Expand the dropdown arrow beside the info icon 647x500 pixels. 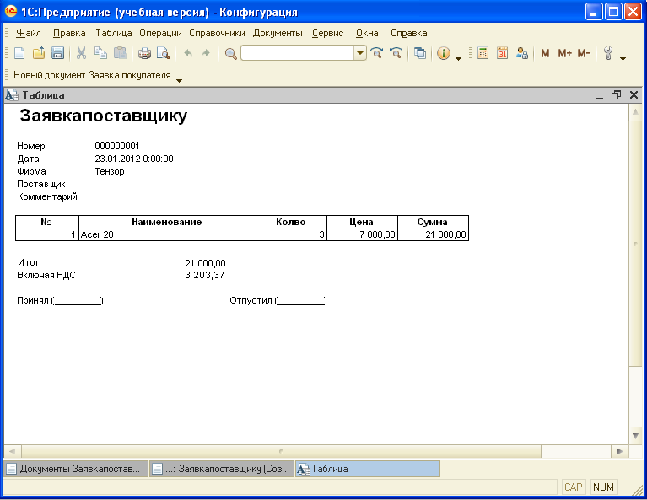[458, 59]
